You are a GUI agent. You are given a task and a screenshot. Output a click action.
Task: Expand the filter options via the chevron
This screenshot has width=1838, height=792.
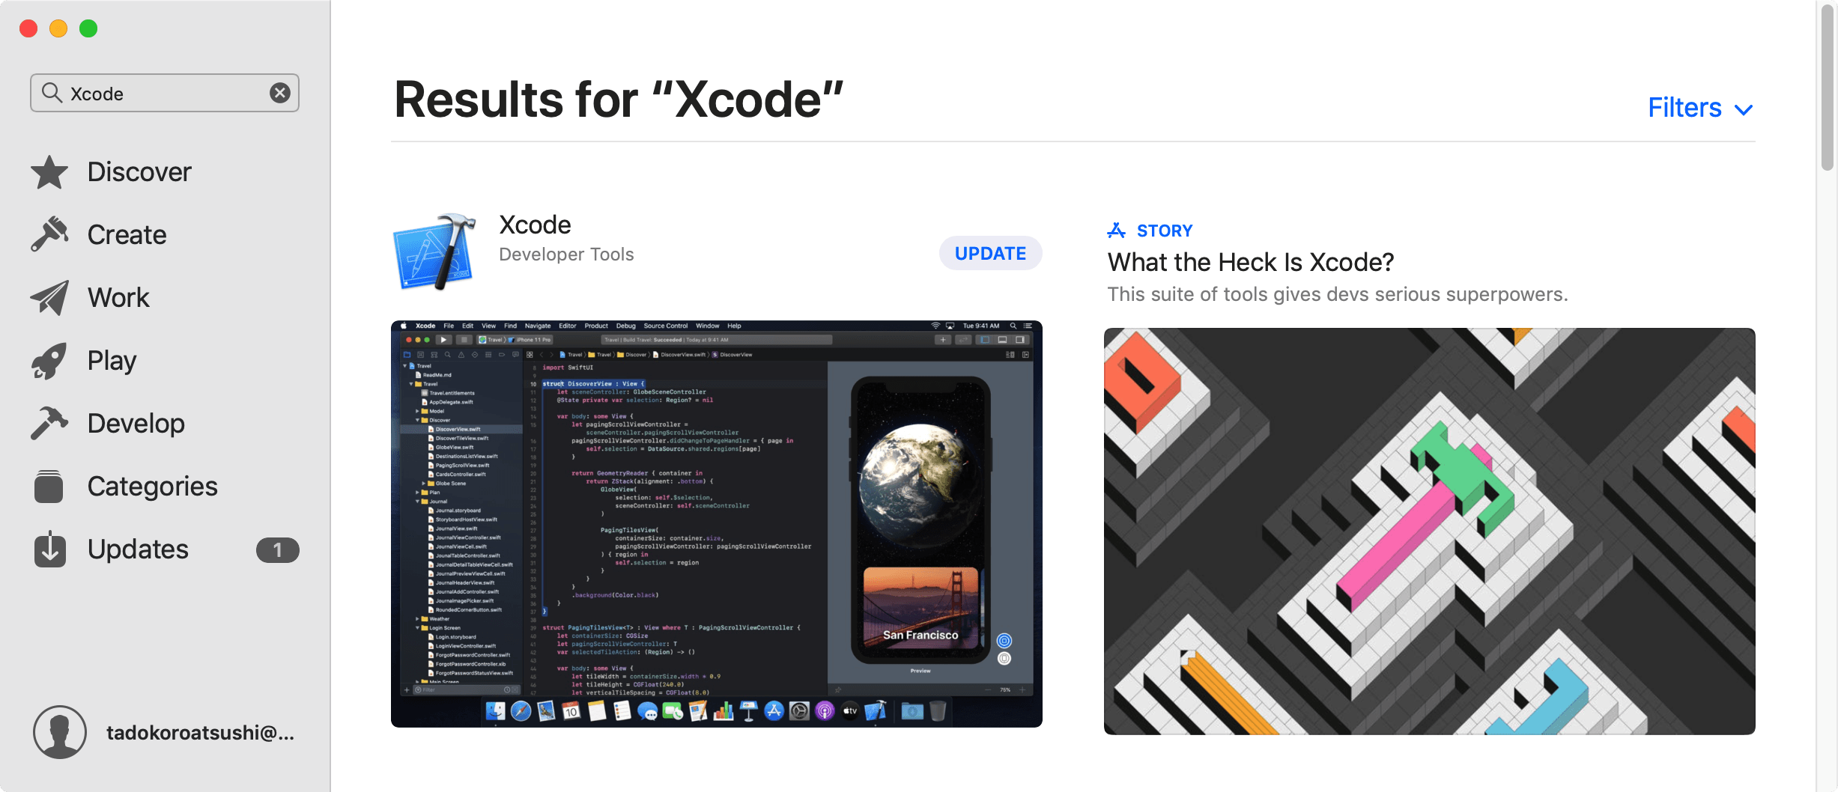[x=1745, y=109]
